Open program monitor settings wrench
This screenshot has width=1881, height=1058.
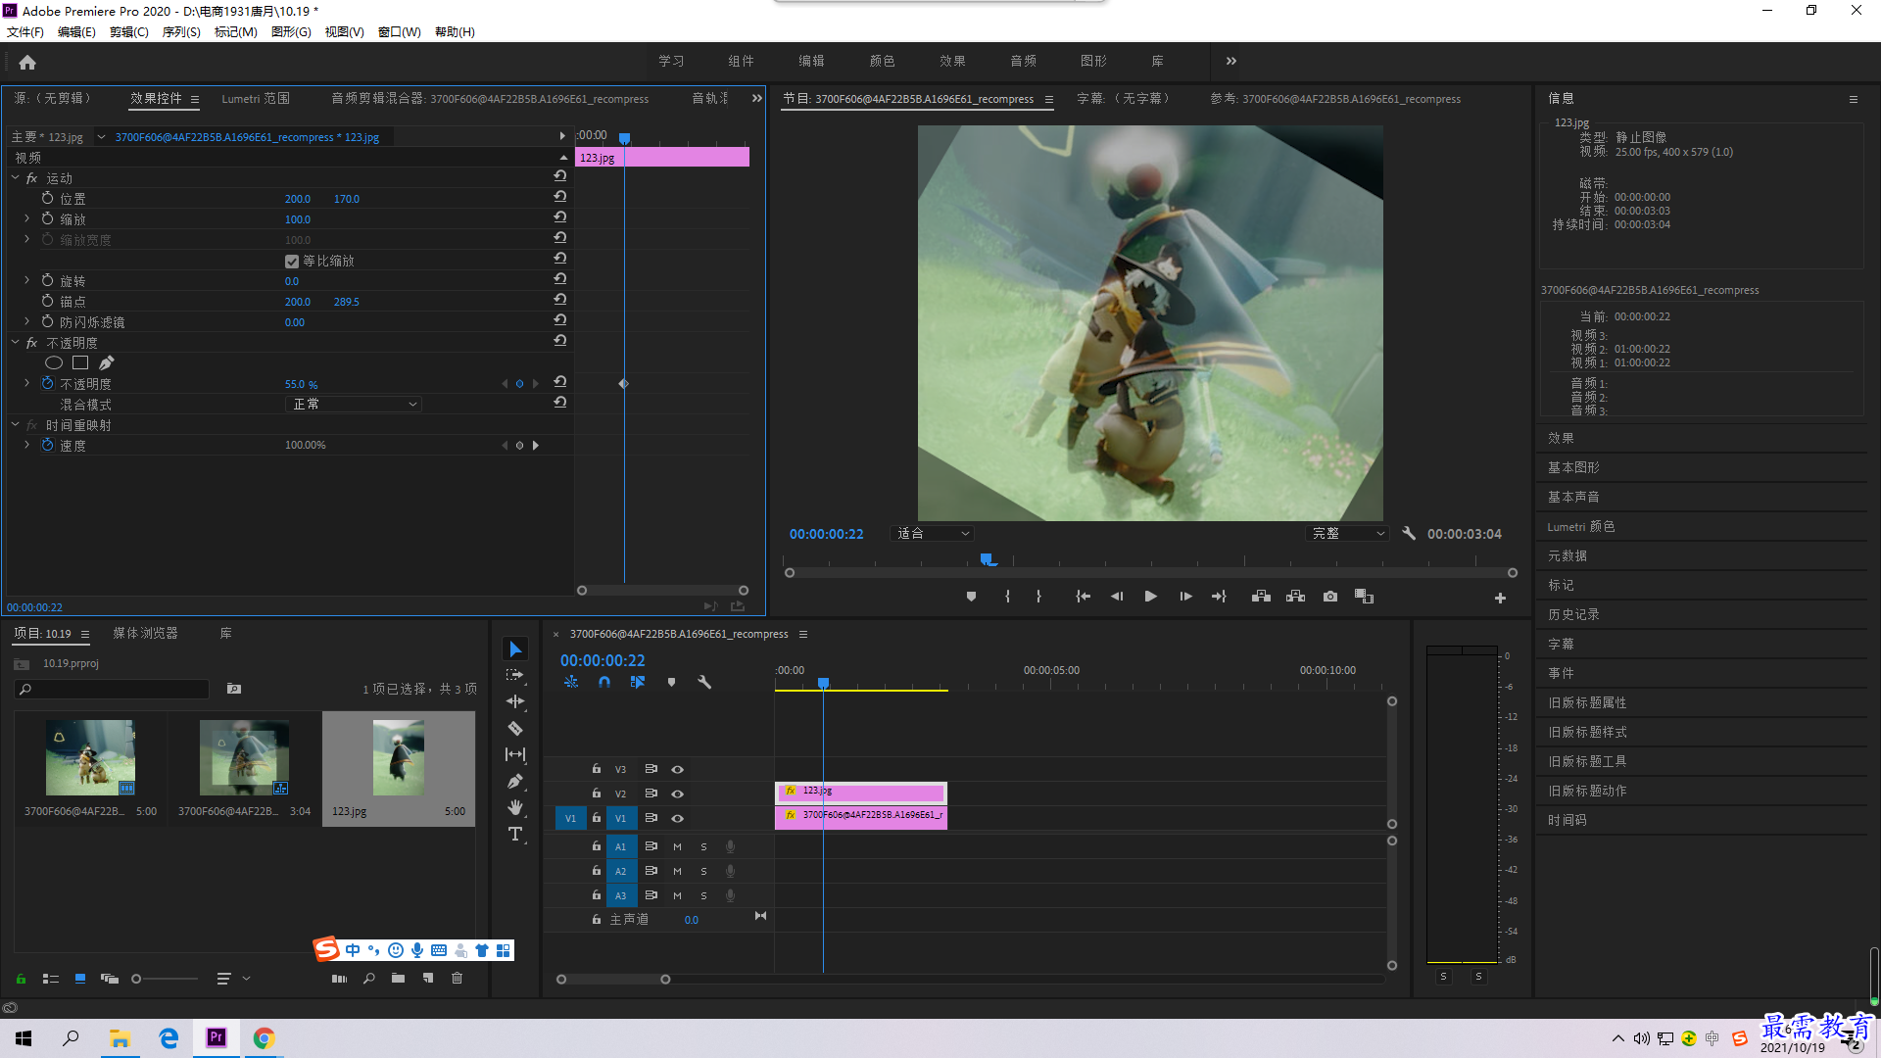click(x=1409, y=534)
